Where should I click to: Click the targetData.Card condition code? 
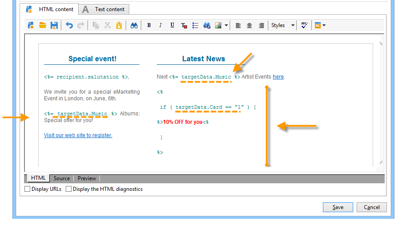pos(210,107)
